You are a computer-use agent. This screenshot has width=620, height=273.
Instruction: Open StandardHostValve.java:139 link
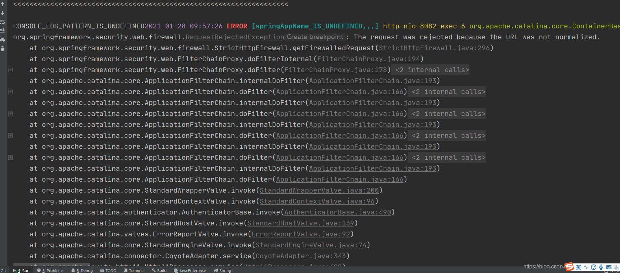click(x=301, y=223)
